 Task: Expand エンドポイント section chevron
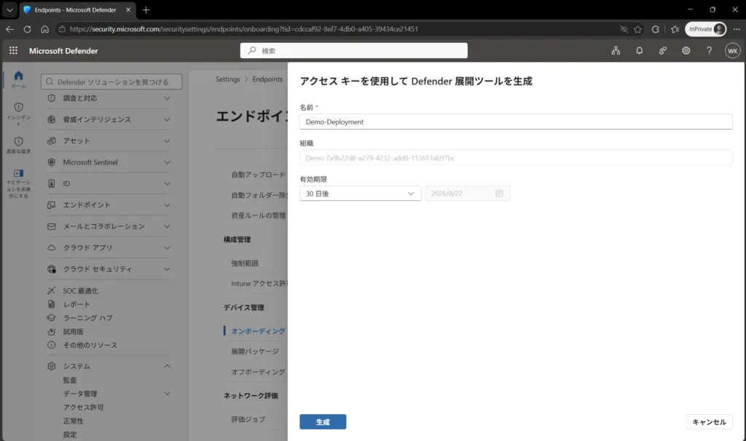(167, 204)
